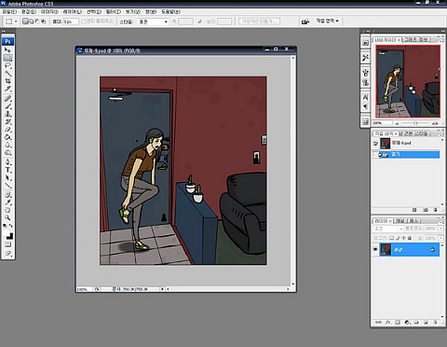Click add layer mask icon
The height and width of the screenshot is (347, 447).
point(398,323)
